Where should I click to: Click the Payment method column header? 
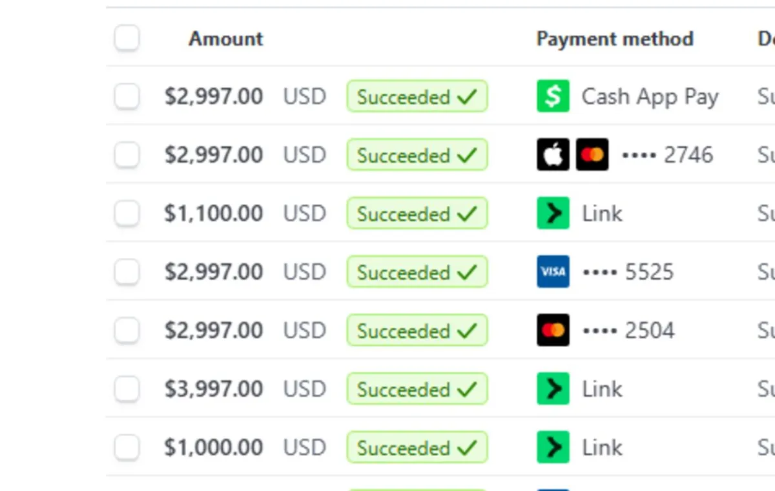point(614,39)
